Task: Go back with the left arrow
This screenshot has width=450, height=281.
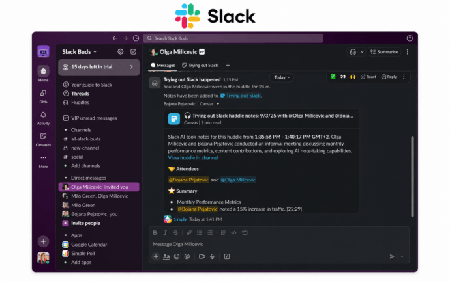Action: pos(115,38)
